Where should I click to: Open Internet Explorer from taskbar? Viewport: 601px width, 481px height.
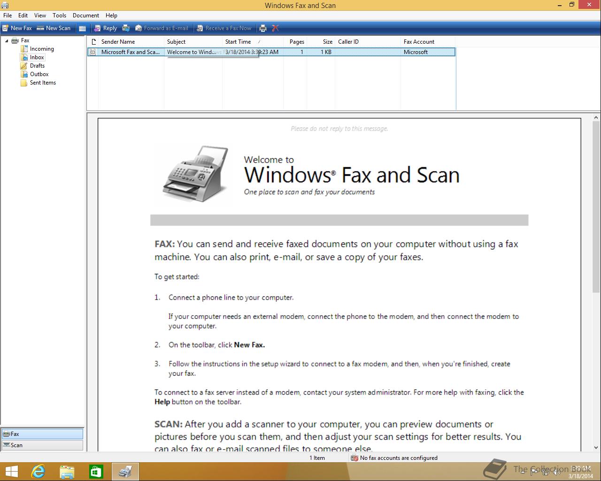click(x=38, y=472)
